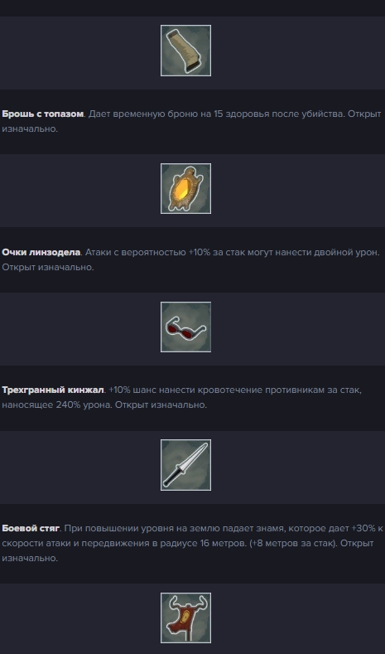The width and height of the screenshot is (385, 654).
Task: Click the beige hoof item icon at top
Action: [x=185, y=51]
